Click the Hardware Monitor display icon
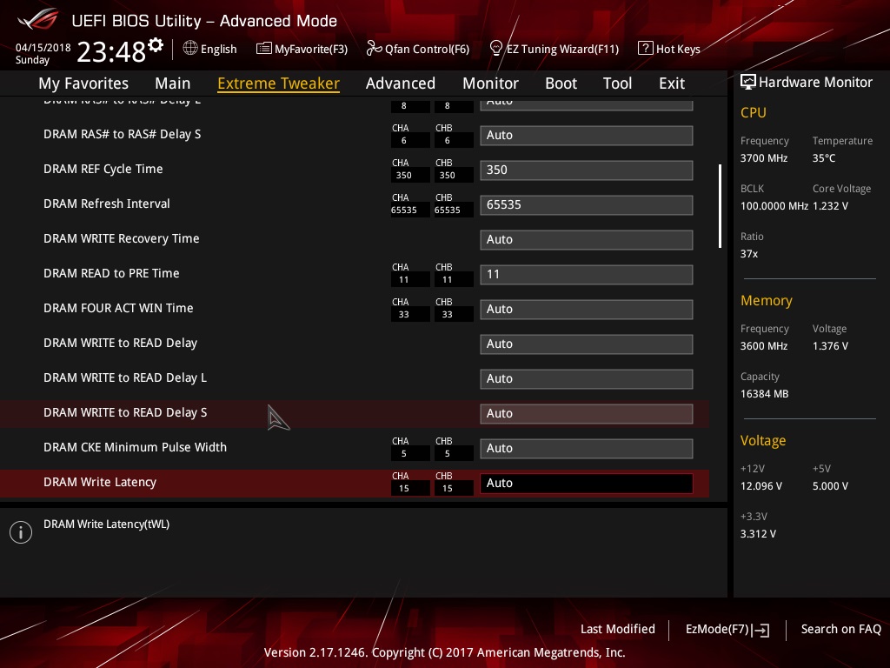Screen dimensions: 890x668 point(748,82)
